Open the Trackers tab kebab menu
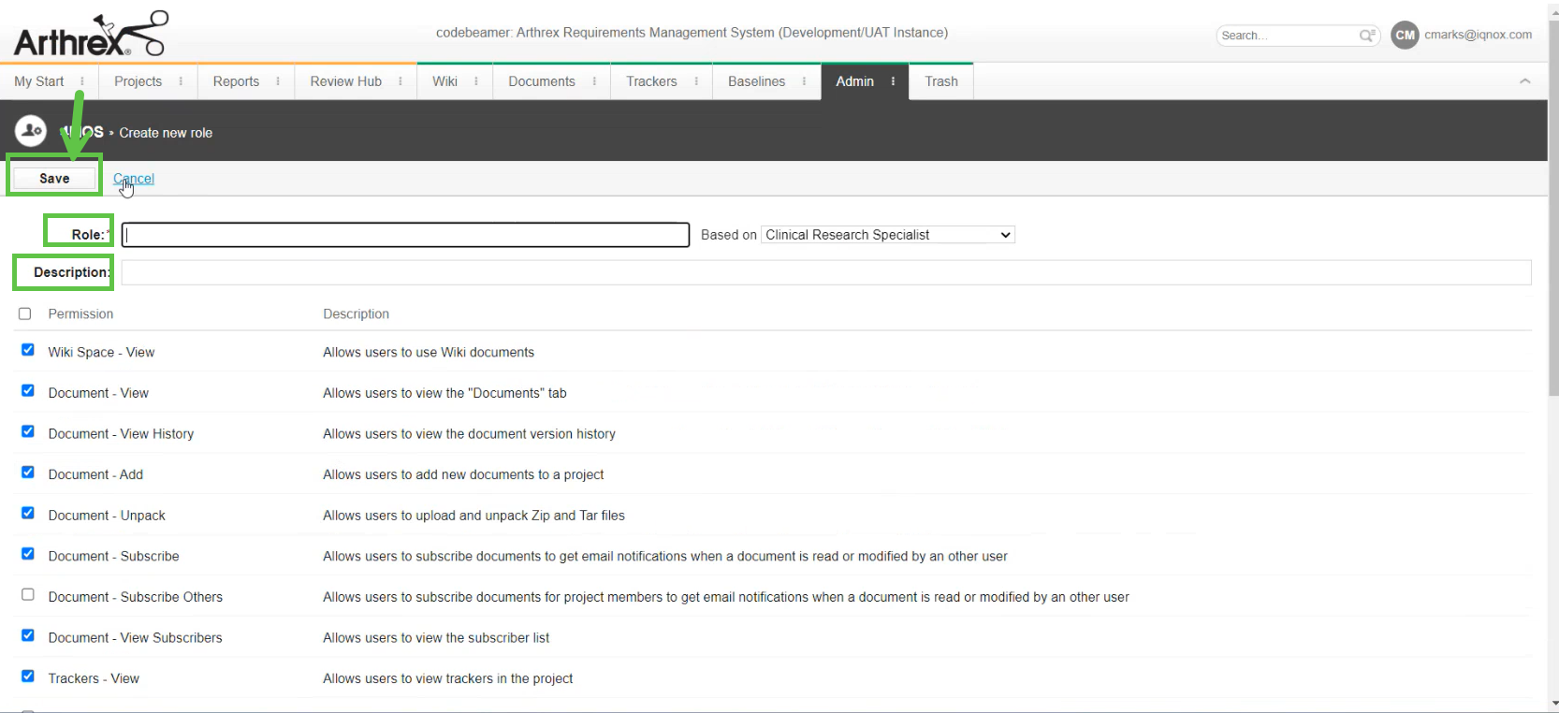Viewport: 1559px width, 713px height. pyautogui.click(x=696, y=81)
